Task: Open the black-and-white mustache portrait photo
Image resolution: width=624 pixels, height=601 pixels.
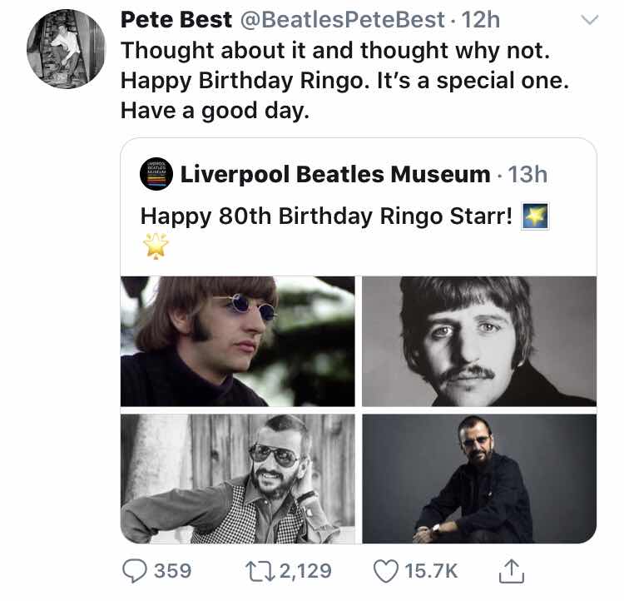Action: 479,341
